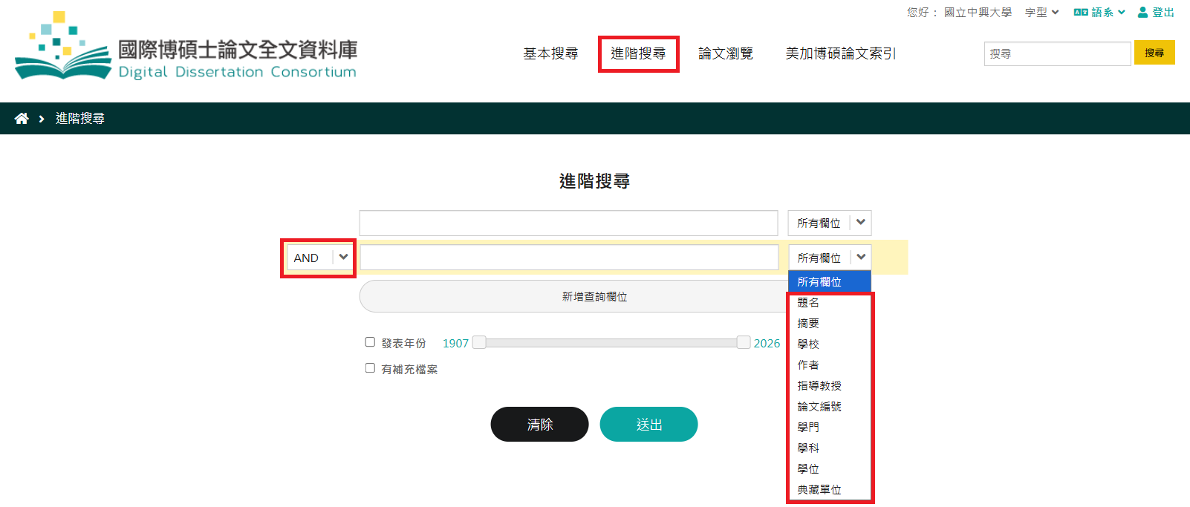Focus the top-right 搜尋 input box

point(1057,53)
